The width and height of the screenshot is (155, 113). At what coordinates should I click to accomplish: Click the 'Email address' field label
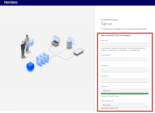[105, 55]
